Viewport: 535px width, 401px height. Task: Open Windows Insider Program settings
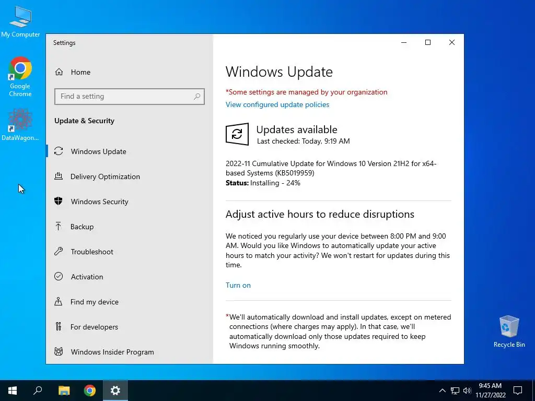point(112,352)
